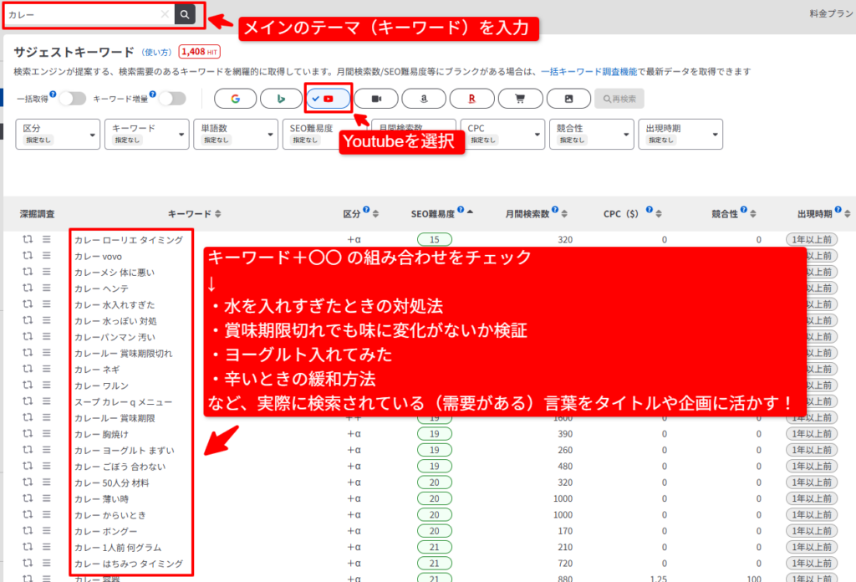Click the search magnifier button
Screen dimensions: 856x582
[x=185, y=14]
